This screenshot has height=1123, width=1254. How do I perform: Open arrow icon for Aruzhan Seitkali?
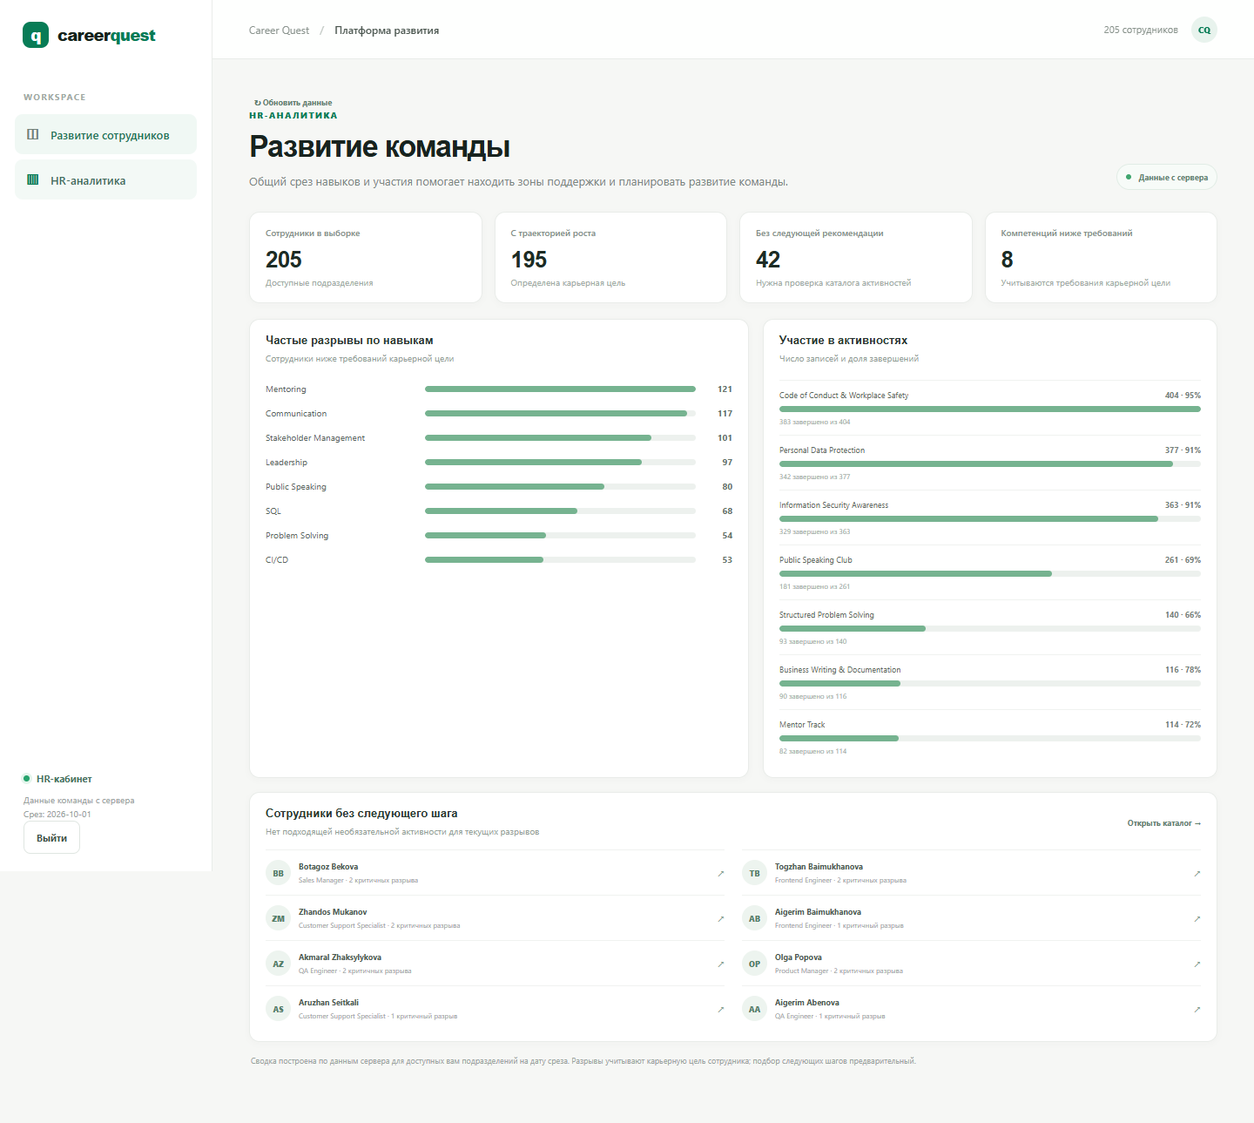720,1009
